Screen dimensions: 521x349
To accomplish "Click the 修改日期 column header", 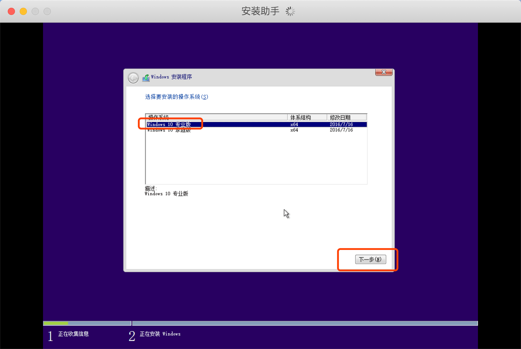I will coord(347,117).
